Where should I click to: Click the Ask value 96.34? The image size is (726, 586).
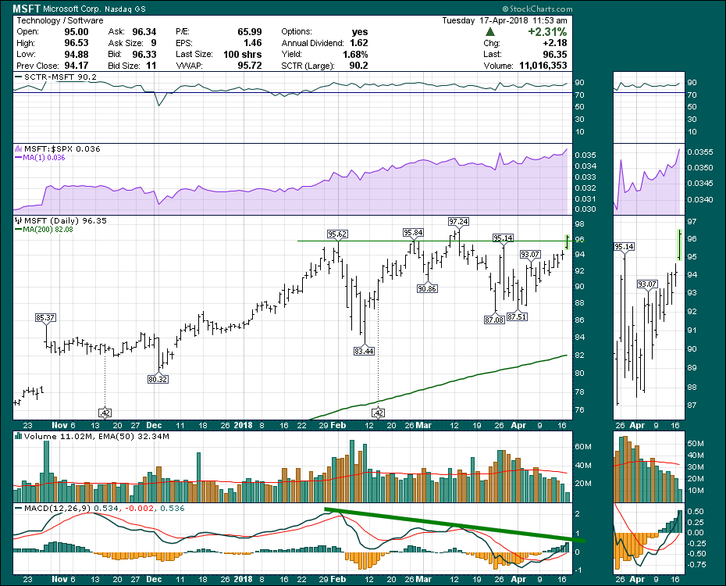click(144, 31)
